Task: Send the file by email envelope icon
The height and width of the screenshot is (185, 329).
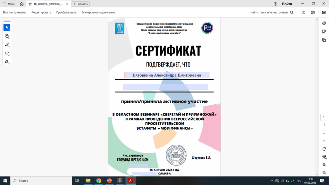Action: [x=324, y=13]
